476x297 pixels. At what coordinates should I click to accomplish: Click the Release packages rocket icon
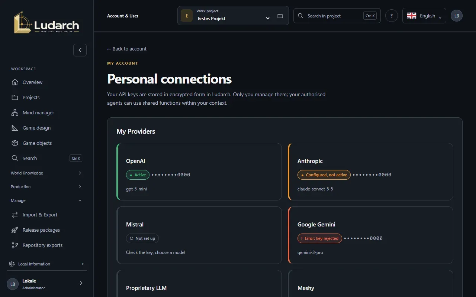coord(15,230)
